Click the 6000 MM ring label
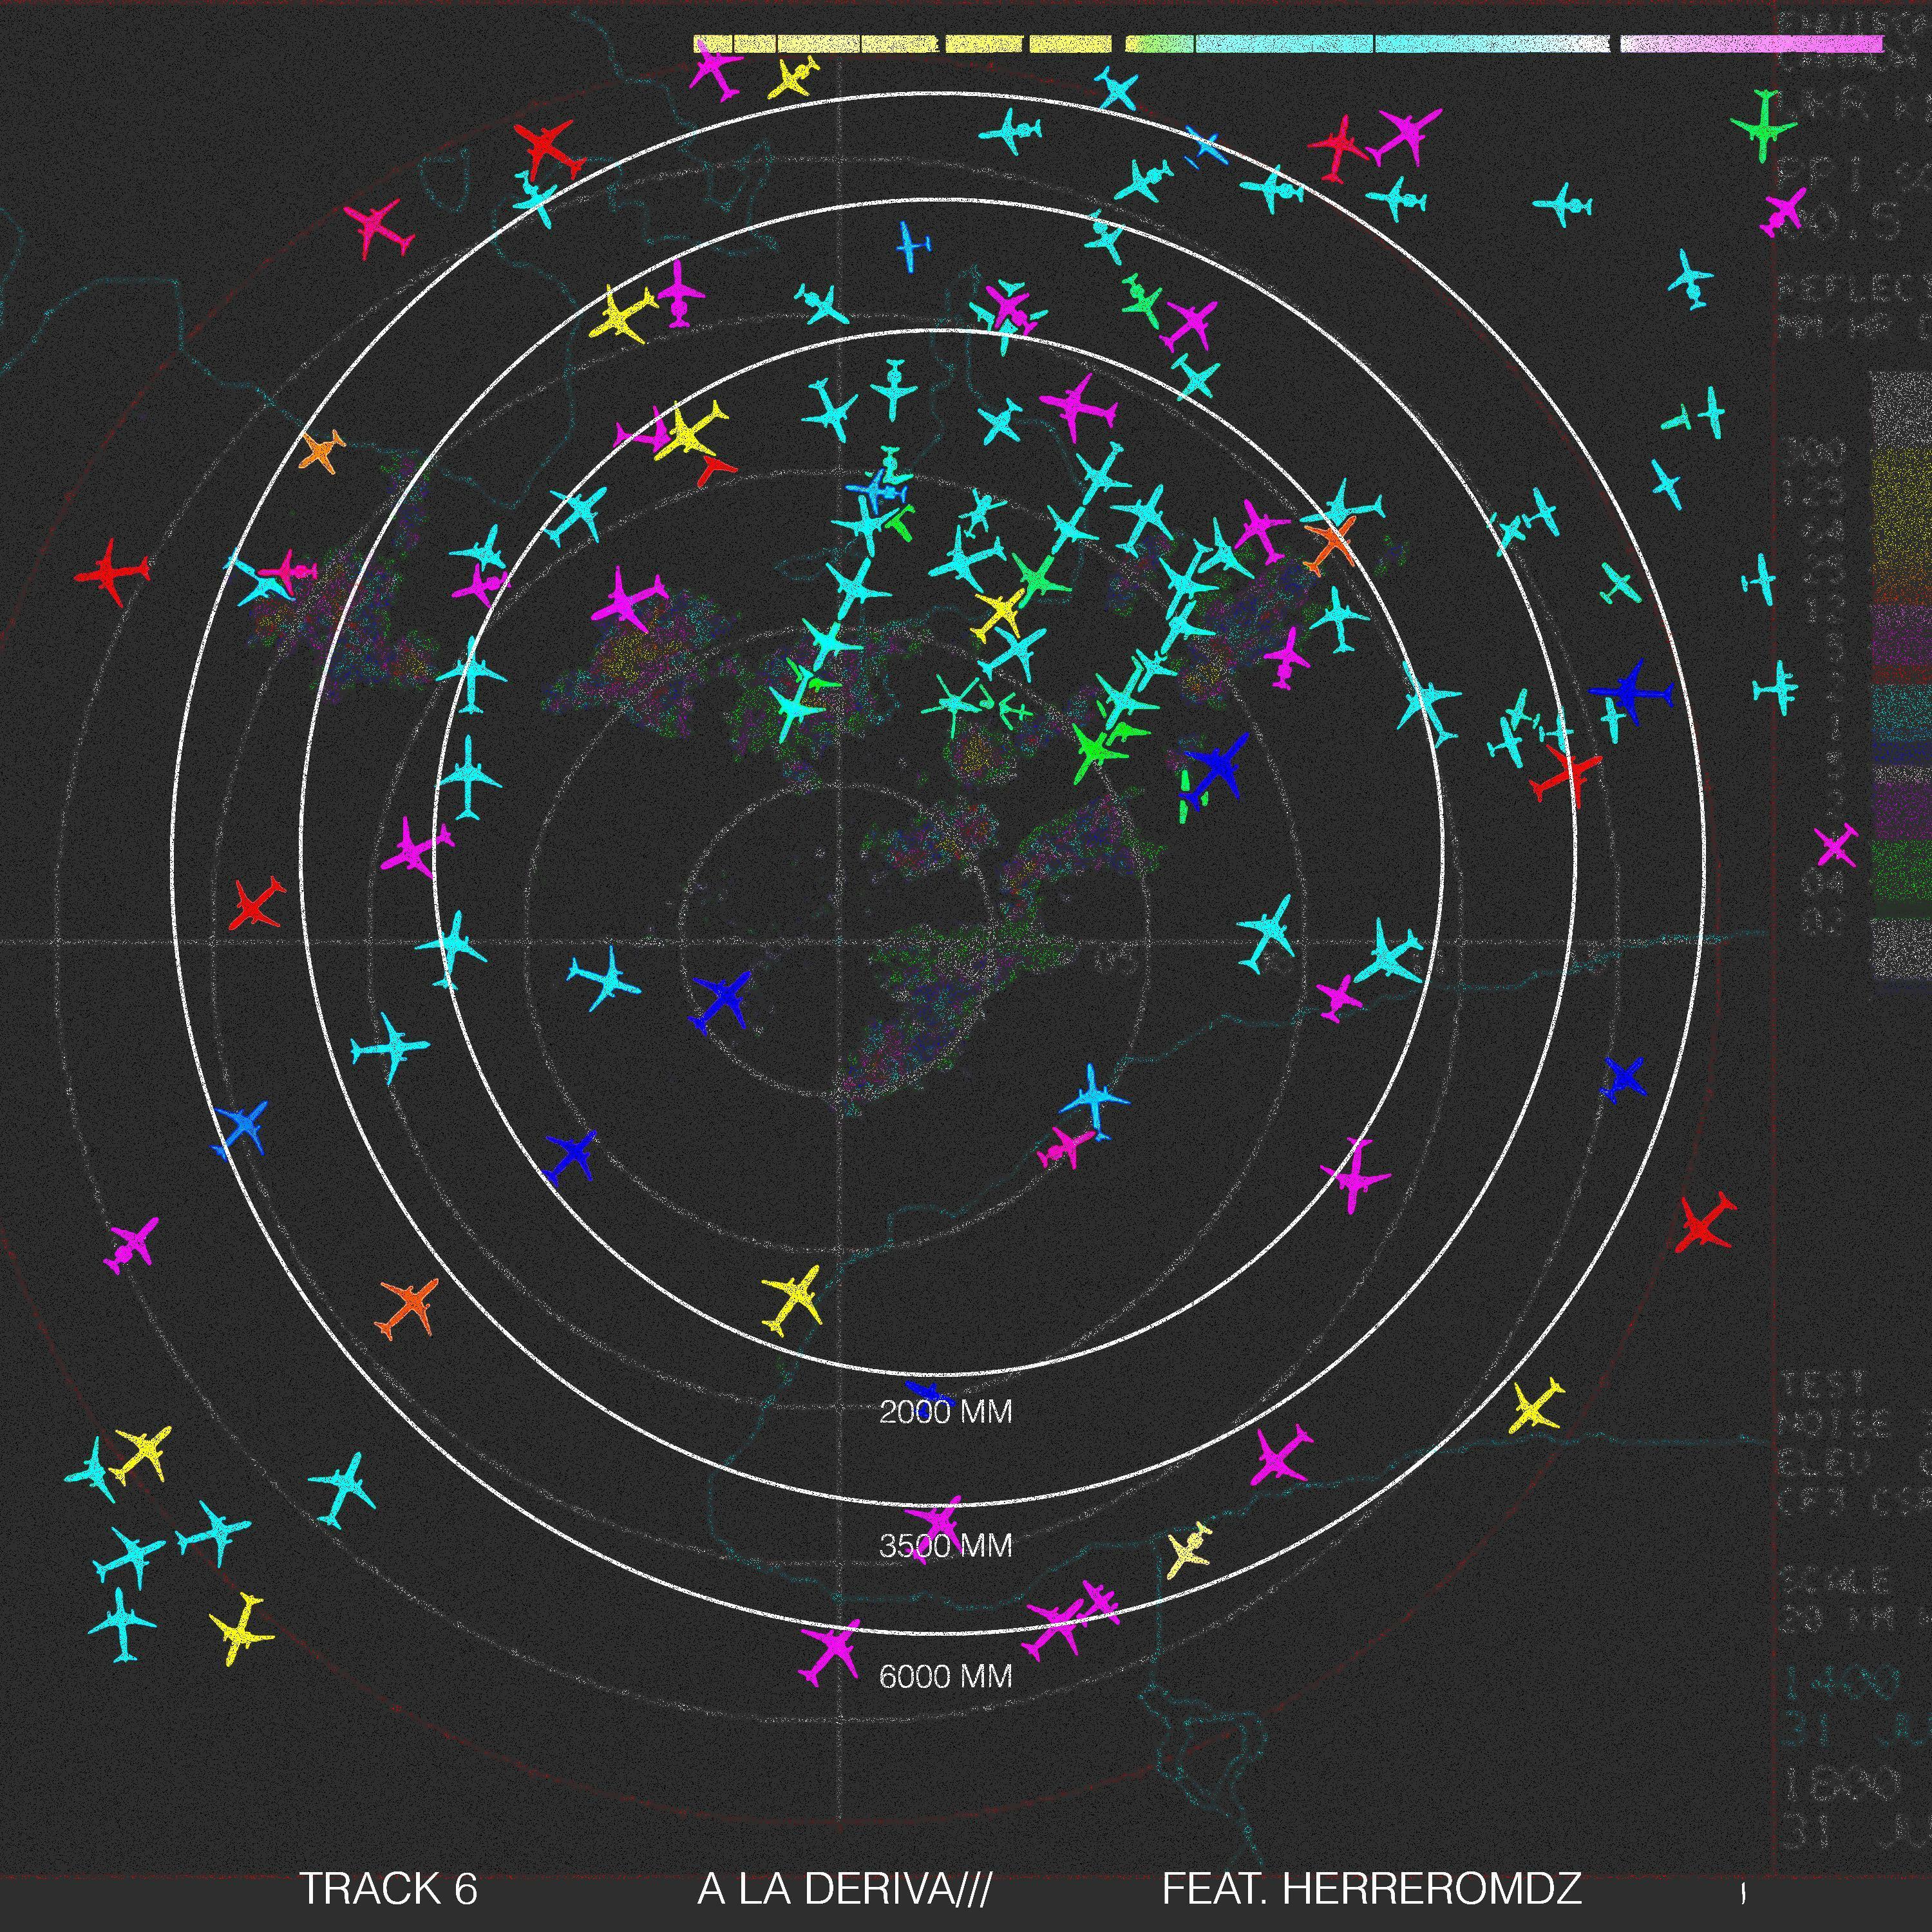 click(945, 1676)
